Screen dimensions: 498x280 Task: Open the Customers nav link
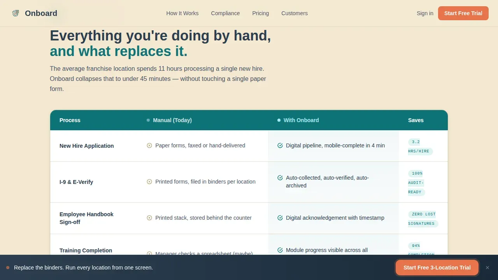295,13
